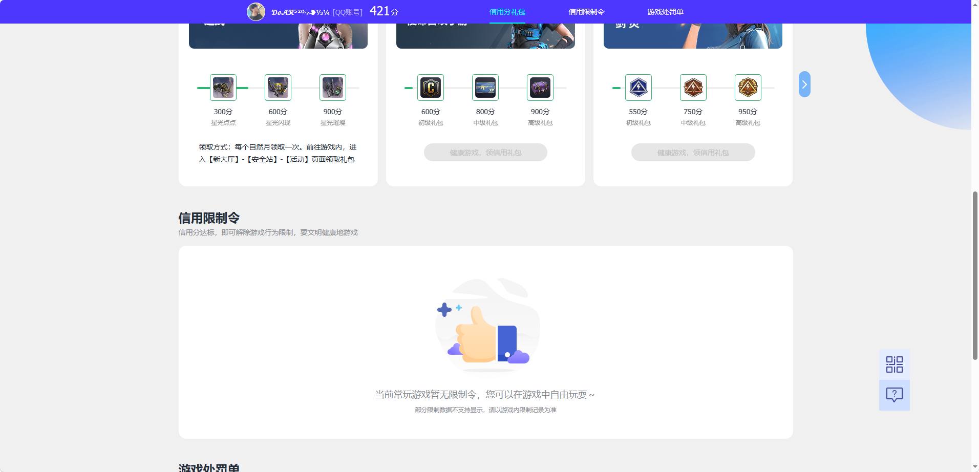Click the 信用限制令 section heading
The image size is (979, 472).
click(x=209, y=218)
